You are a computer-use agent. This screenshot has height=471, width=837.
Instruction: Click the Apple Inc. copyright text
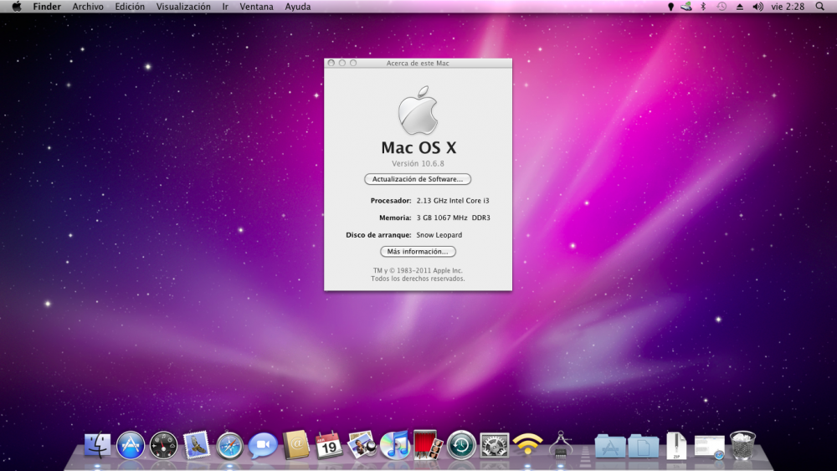tap(418, 270)
